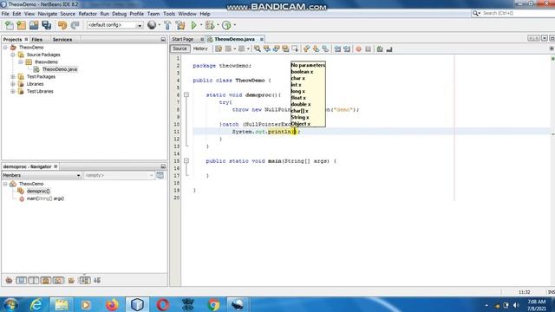Screen dimensions: 555x312
Task: Click the Last Edit icon in editor toolbar
Action: point(219,49)
